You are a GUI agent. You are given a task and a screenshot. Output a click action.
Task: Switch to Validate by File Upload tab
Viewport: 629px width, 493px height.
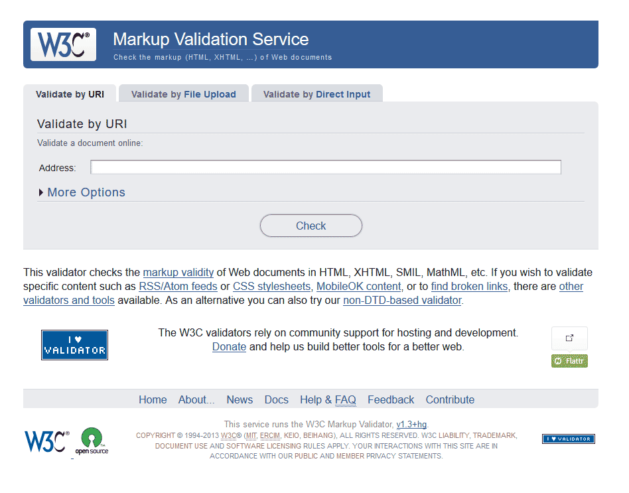click(183, 94)
